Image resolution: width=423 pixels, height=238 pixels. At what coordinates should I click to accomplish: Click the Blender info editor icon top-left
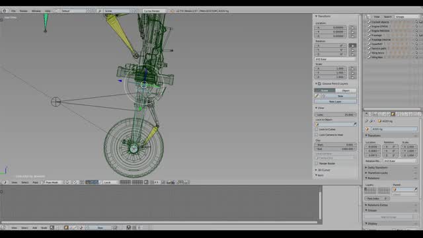pyautogui.click(x=5, y=11)
